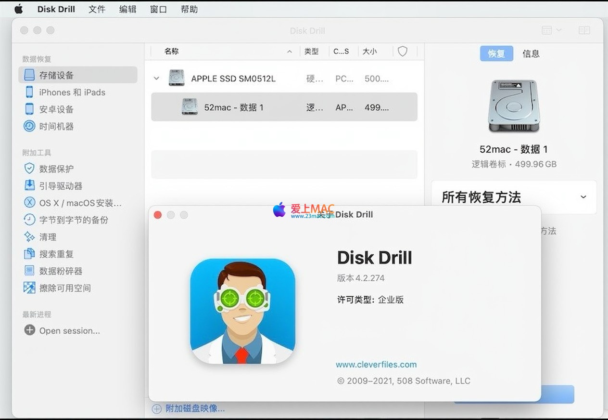Open iPhones 和 iPads section
This screenshot has height=420, width=608.
pyautogui.click(x=72, y=92)
